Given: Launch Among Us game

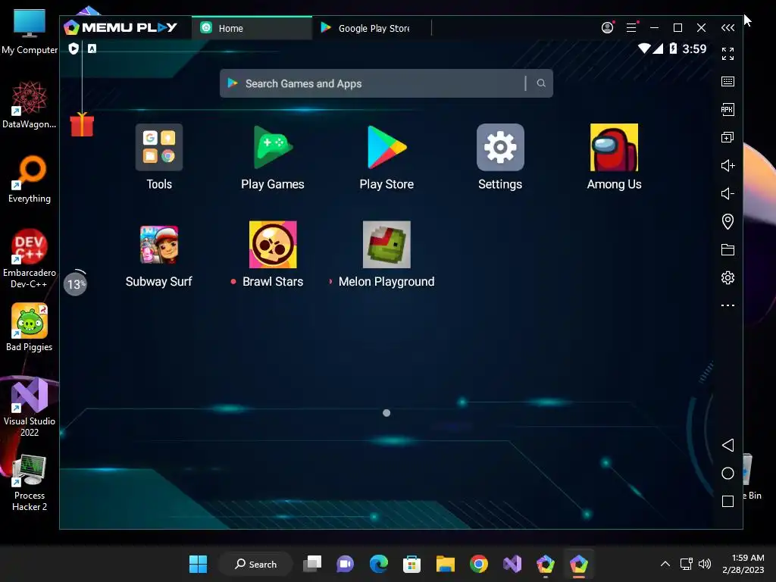Looking at the screenshot, I should (x=614, y=148).
